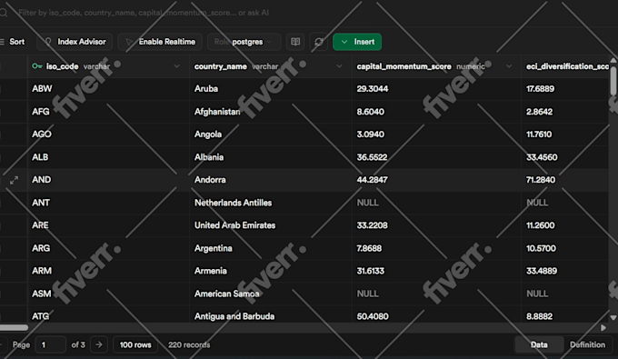Image resolution: width=618 pixels, height=359 pixels.
Task: Select cell 11.7610
Action: pos(565,135)
